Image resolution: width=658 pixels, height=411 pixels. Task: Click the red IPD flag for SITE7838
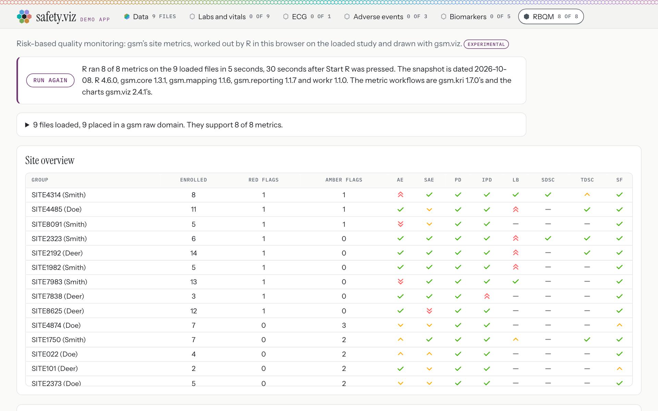tap(487, 296)
